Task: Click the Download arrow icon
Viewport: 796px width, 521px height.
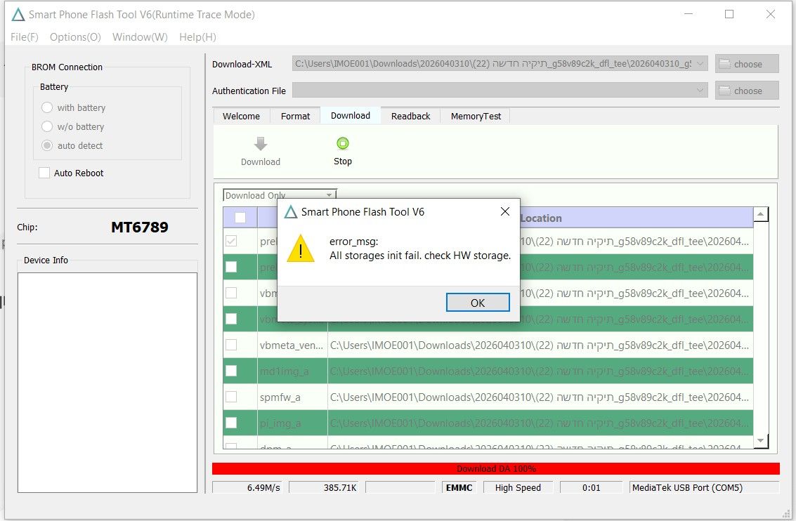Action: coord(261,144)
